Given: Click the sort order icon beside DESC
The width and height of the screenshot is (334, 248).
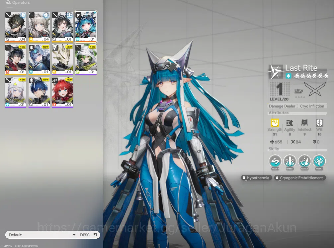Looking at the screenshot, I should tap(95, 235).
